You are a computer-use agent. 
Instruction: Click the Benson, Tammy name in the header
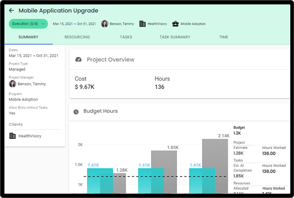122,24
